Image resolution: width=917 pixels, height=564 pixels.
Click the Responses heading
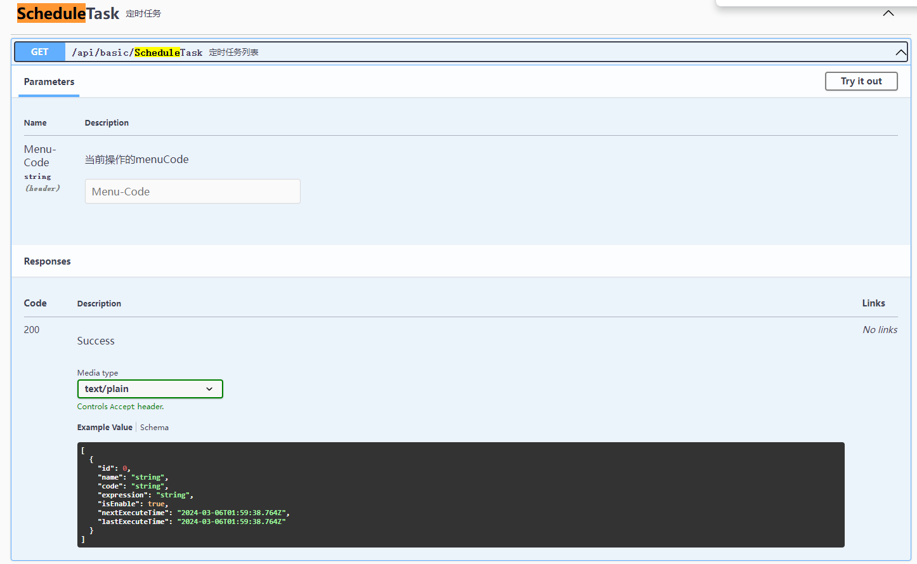click(x=48, y=261)
